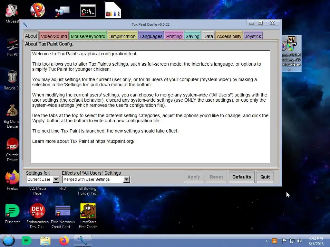Click Tux Paint Config taskbar button
The image size is (330, 247).
point(83,241)
